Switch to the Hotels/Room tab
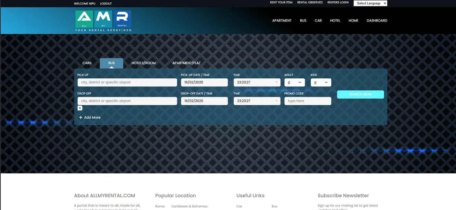456x210 pixels. 144,63
